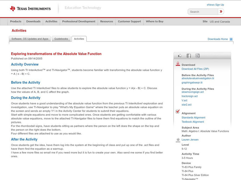The image size is (241, 180).
Task: Download tractorsign.act file
Action: pos(189,96)
